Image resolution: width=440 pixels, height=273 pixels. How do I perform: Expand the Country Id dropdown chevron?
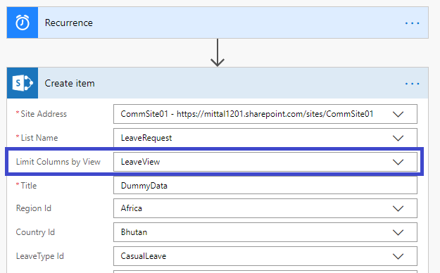[398, 232]
